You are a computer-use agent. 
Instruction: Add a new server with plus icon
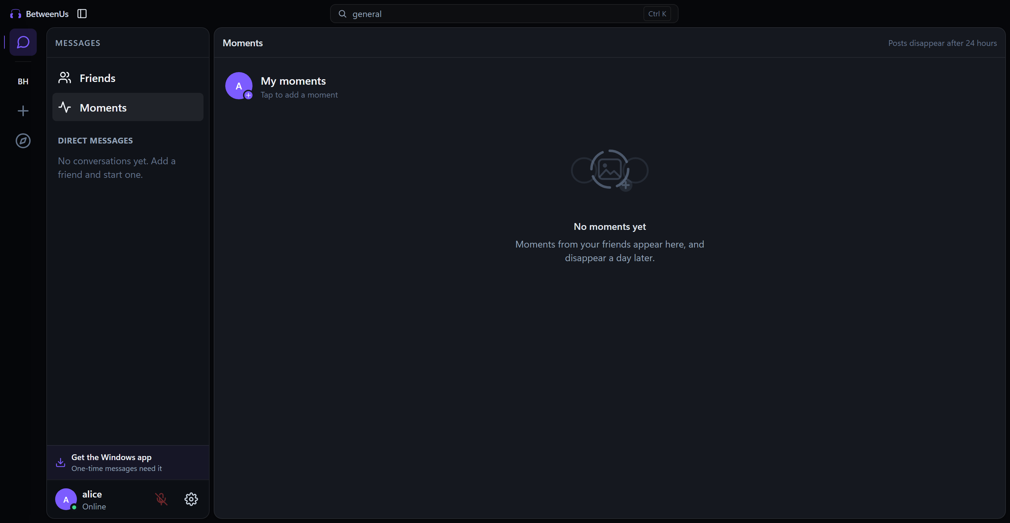tap(23, 111)
